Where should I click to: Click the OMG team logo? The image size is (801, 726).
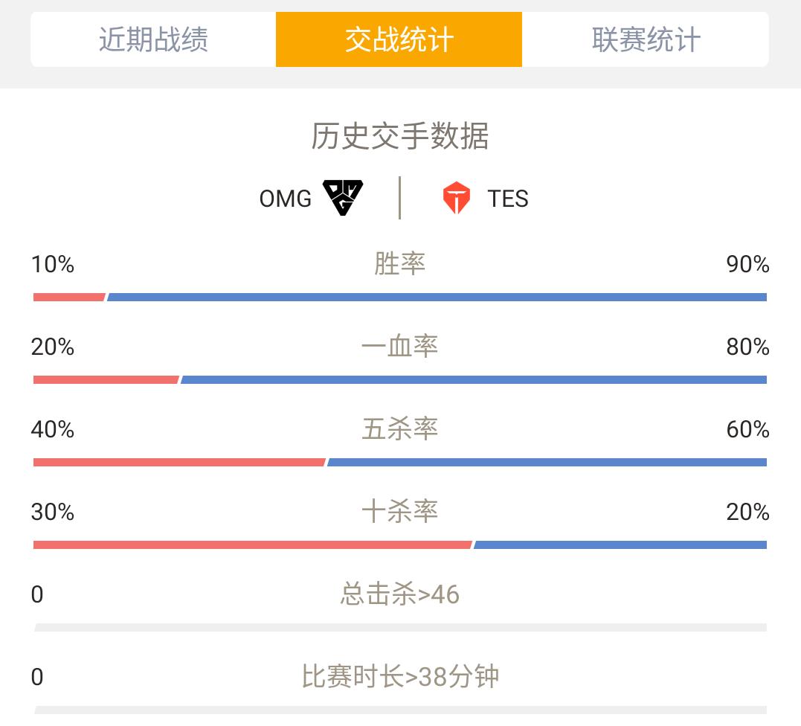(x=343, y=198)
